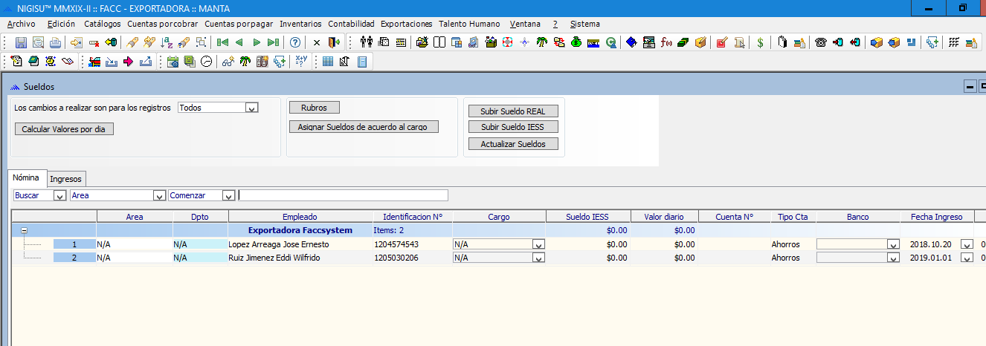
Task: Go to the first record arrow icon
Action: coord(222,42)
